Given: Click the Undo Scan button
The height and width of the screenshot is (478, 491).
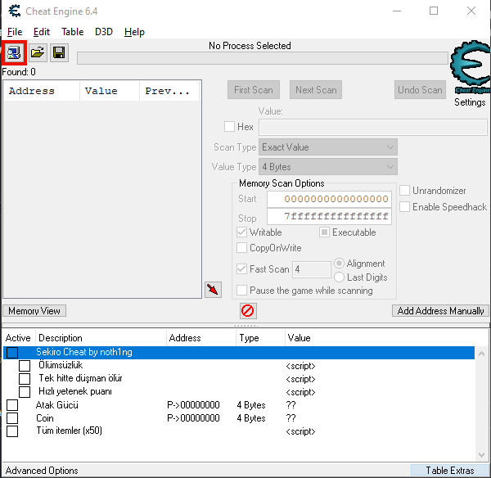Looking at the screenshot, I should (420, 90).
